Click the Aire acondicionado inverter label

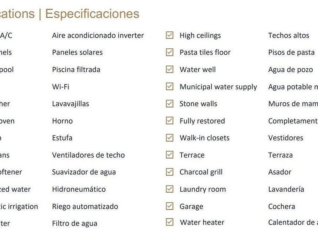[98, 36]
